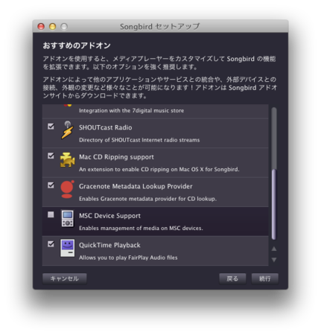The height and width of the screenshot is (335, 321).
Task: Minimize the Songbird setup window
Action: point(52,26)
